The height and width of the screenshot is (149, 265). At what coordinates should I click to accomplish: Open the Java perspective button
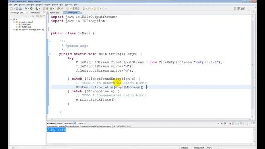pos(241,8)
